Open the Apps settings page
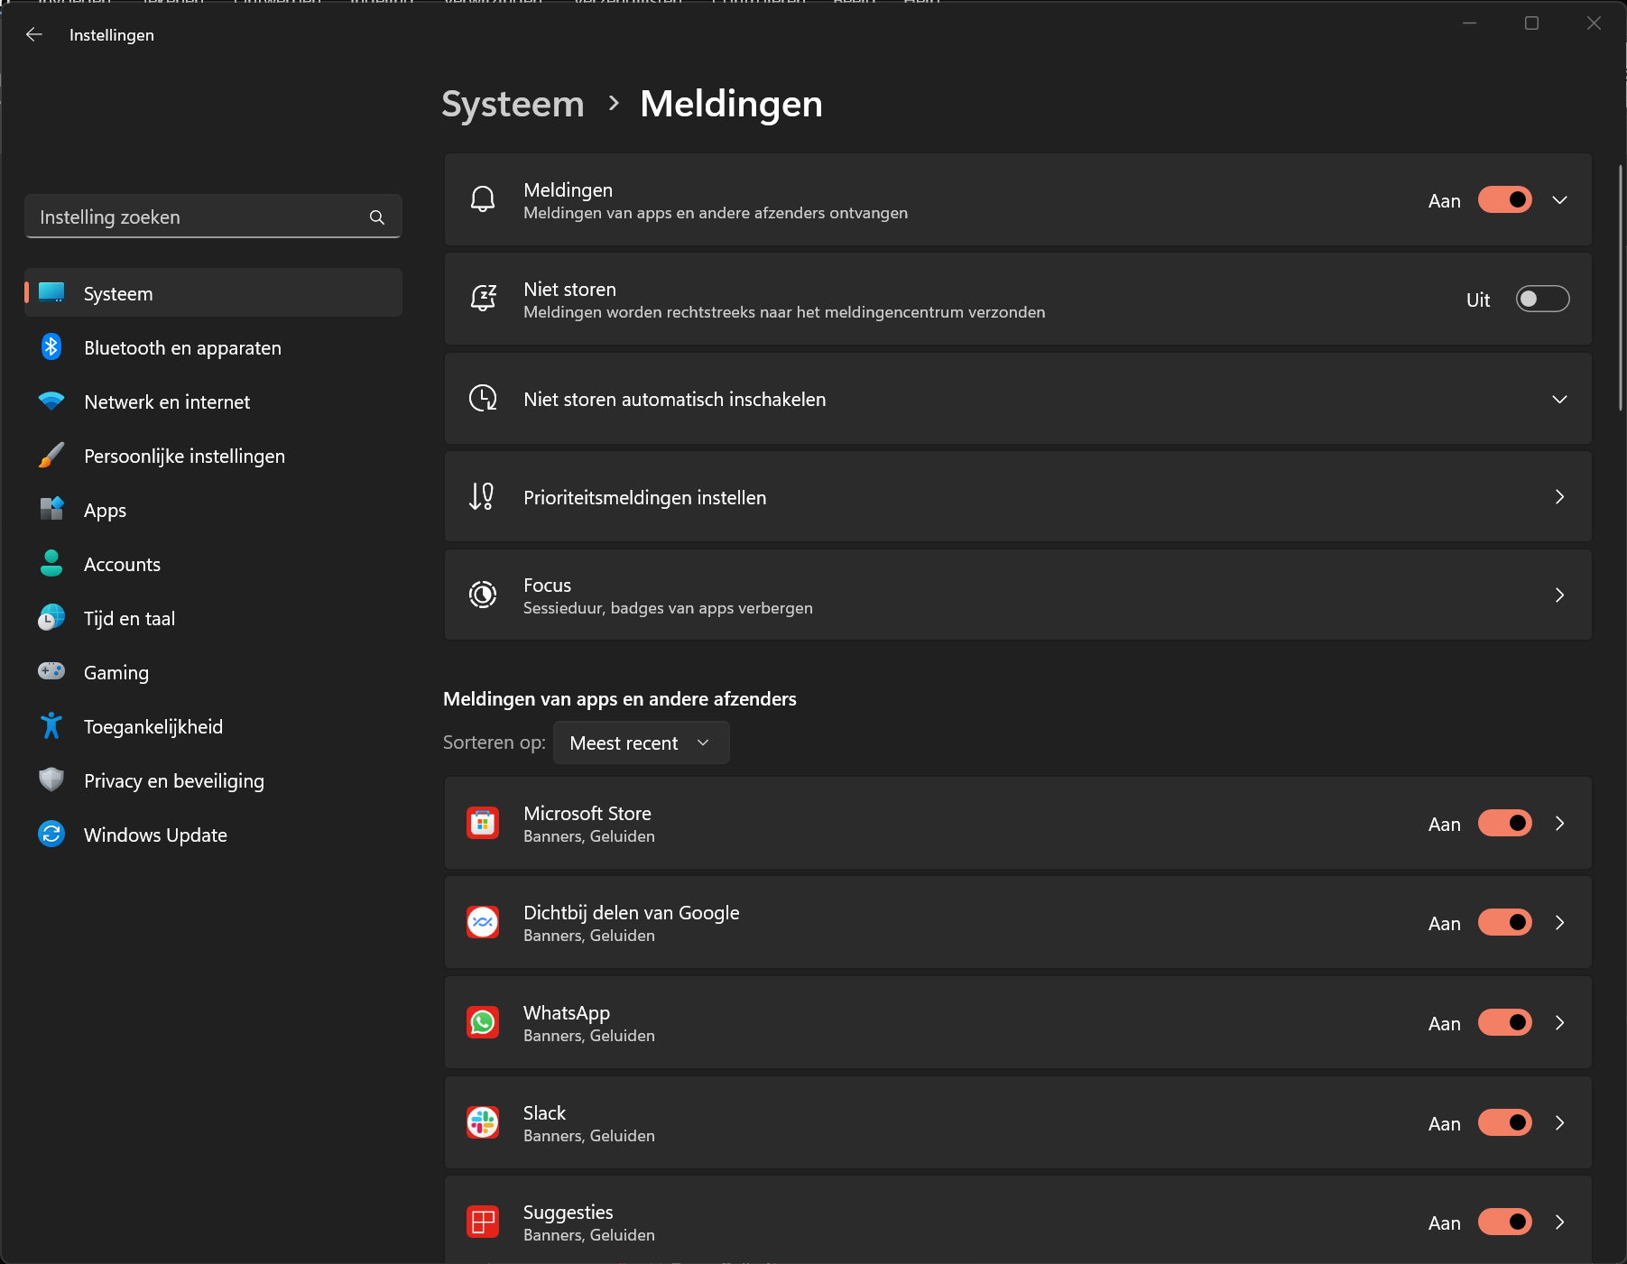Image resolution: width=1627 pixels, height=1264 pixels. tap(213, 510)
